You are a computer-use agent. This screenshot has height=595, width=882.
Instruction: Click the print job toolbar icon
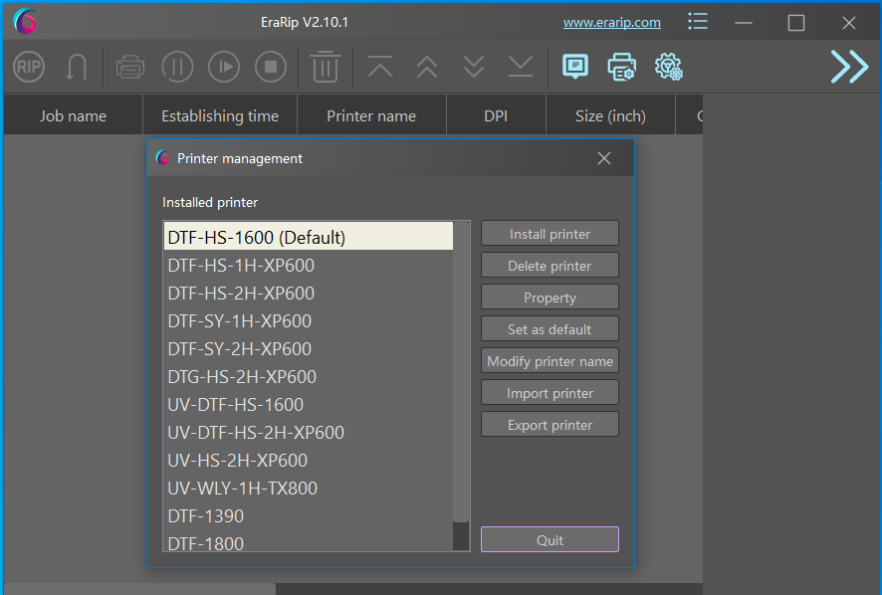pyautogui.click(x=130, y=67)
